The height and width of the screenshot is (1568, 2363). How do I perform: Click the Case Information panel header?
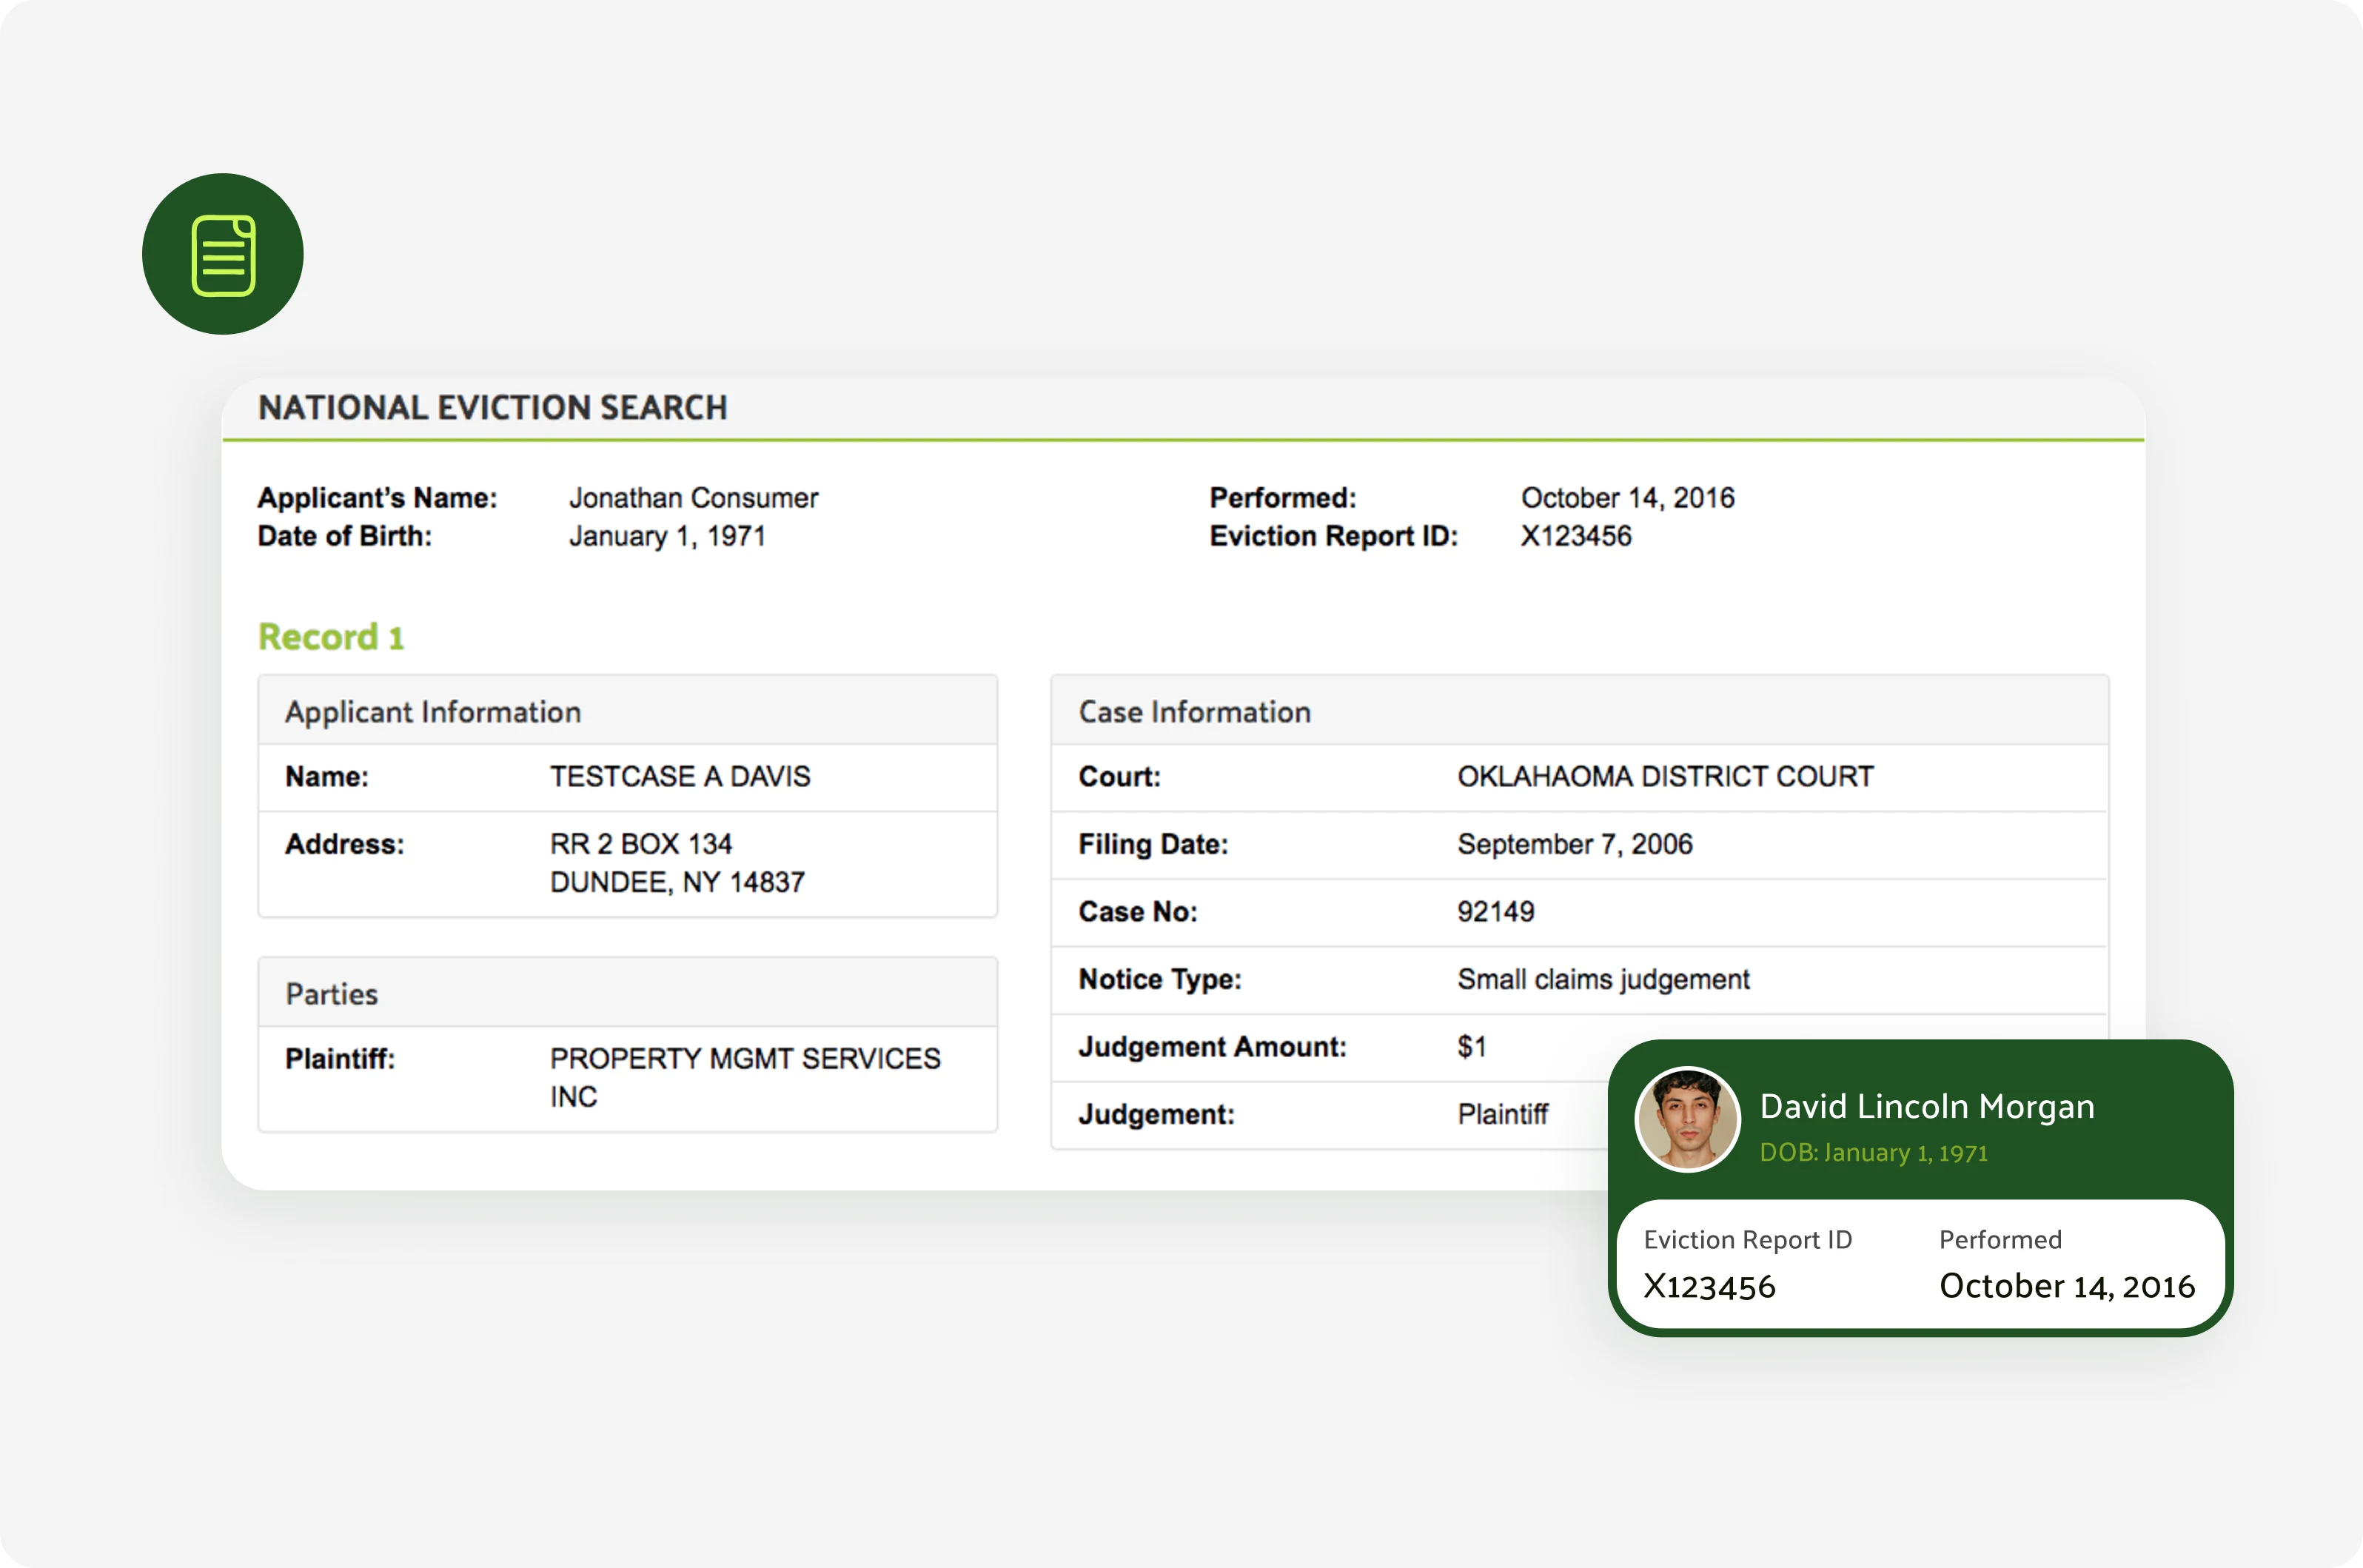tap(1194, 712)
